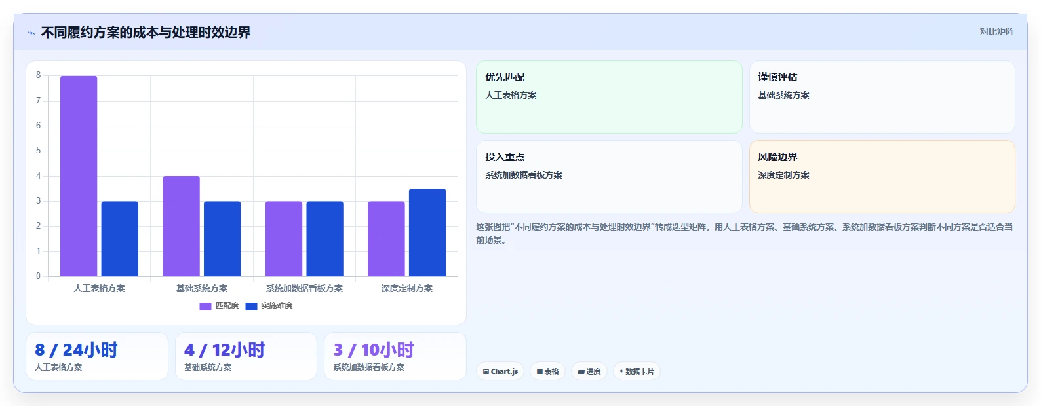Viewport: 1041px width, 406px height.
Task: Open the 投入重点 matrix card
Action: tap(609, 177)
